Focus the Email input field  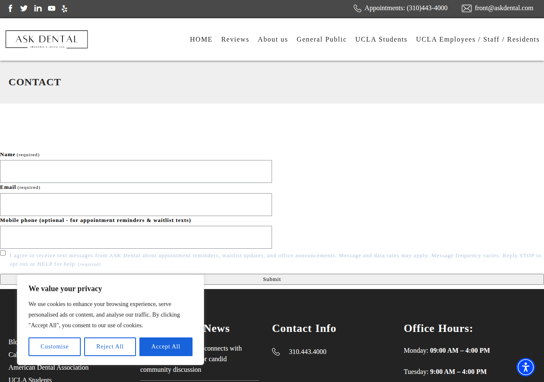136,205
